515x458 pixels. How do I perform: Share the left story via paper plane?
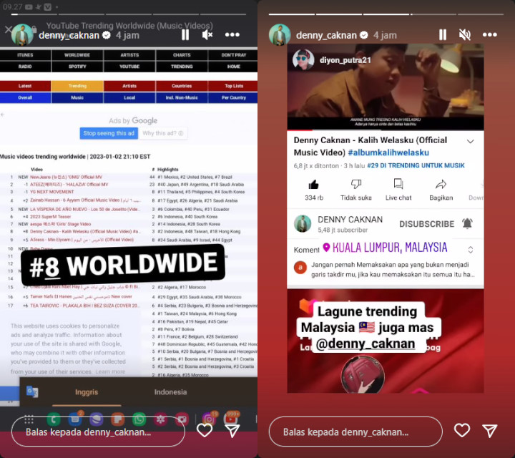pos(232,431)
